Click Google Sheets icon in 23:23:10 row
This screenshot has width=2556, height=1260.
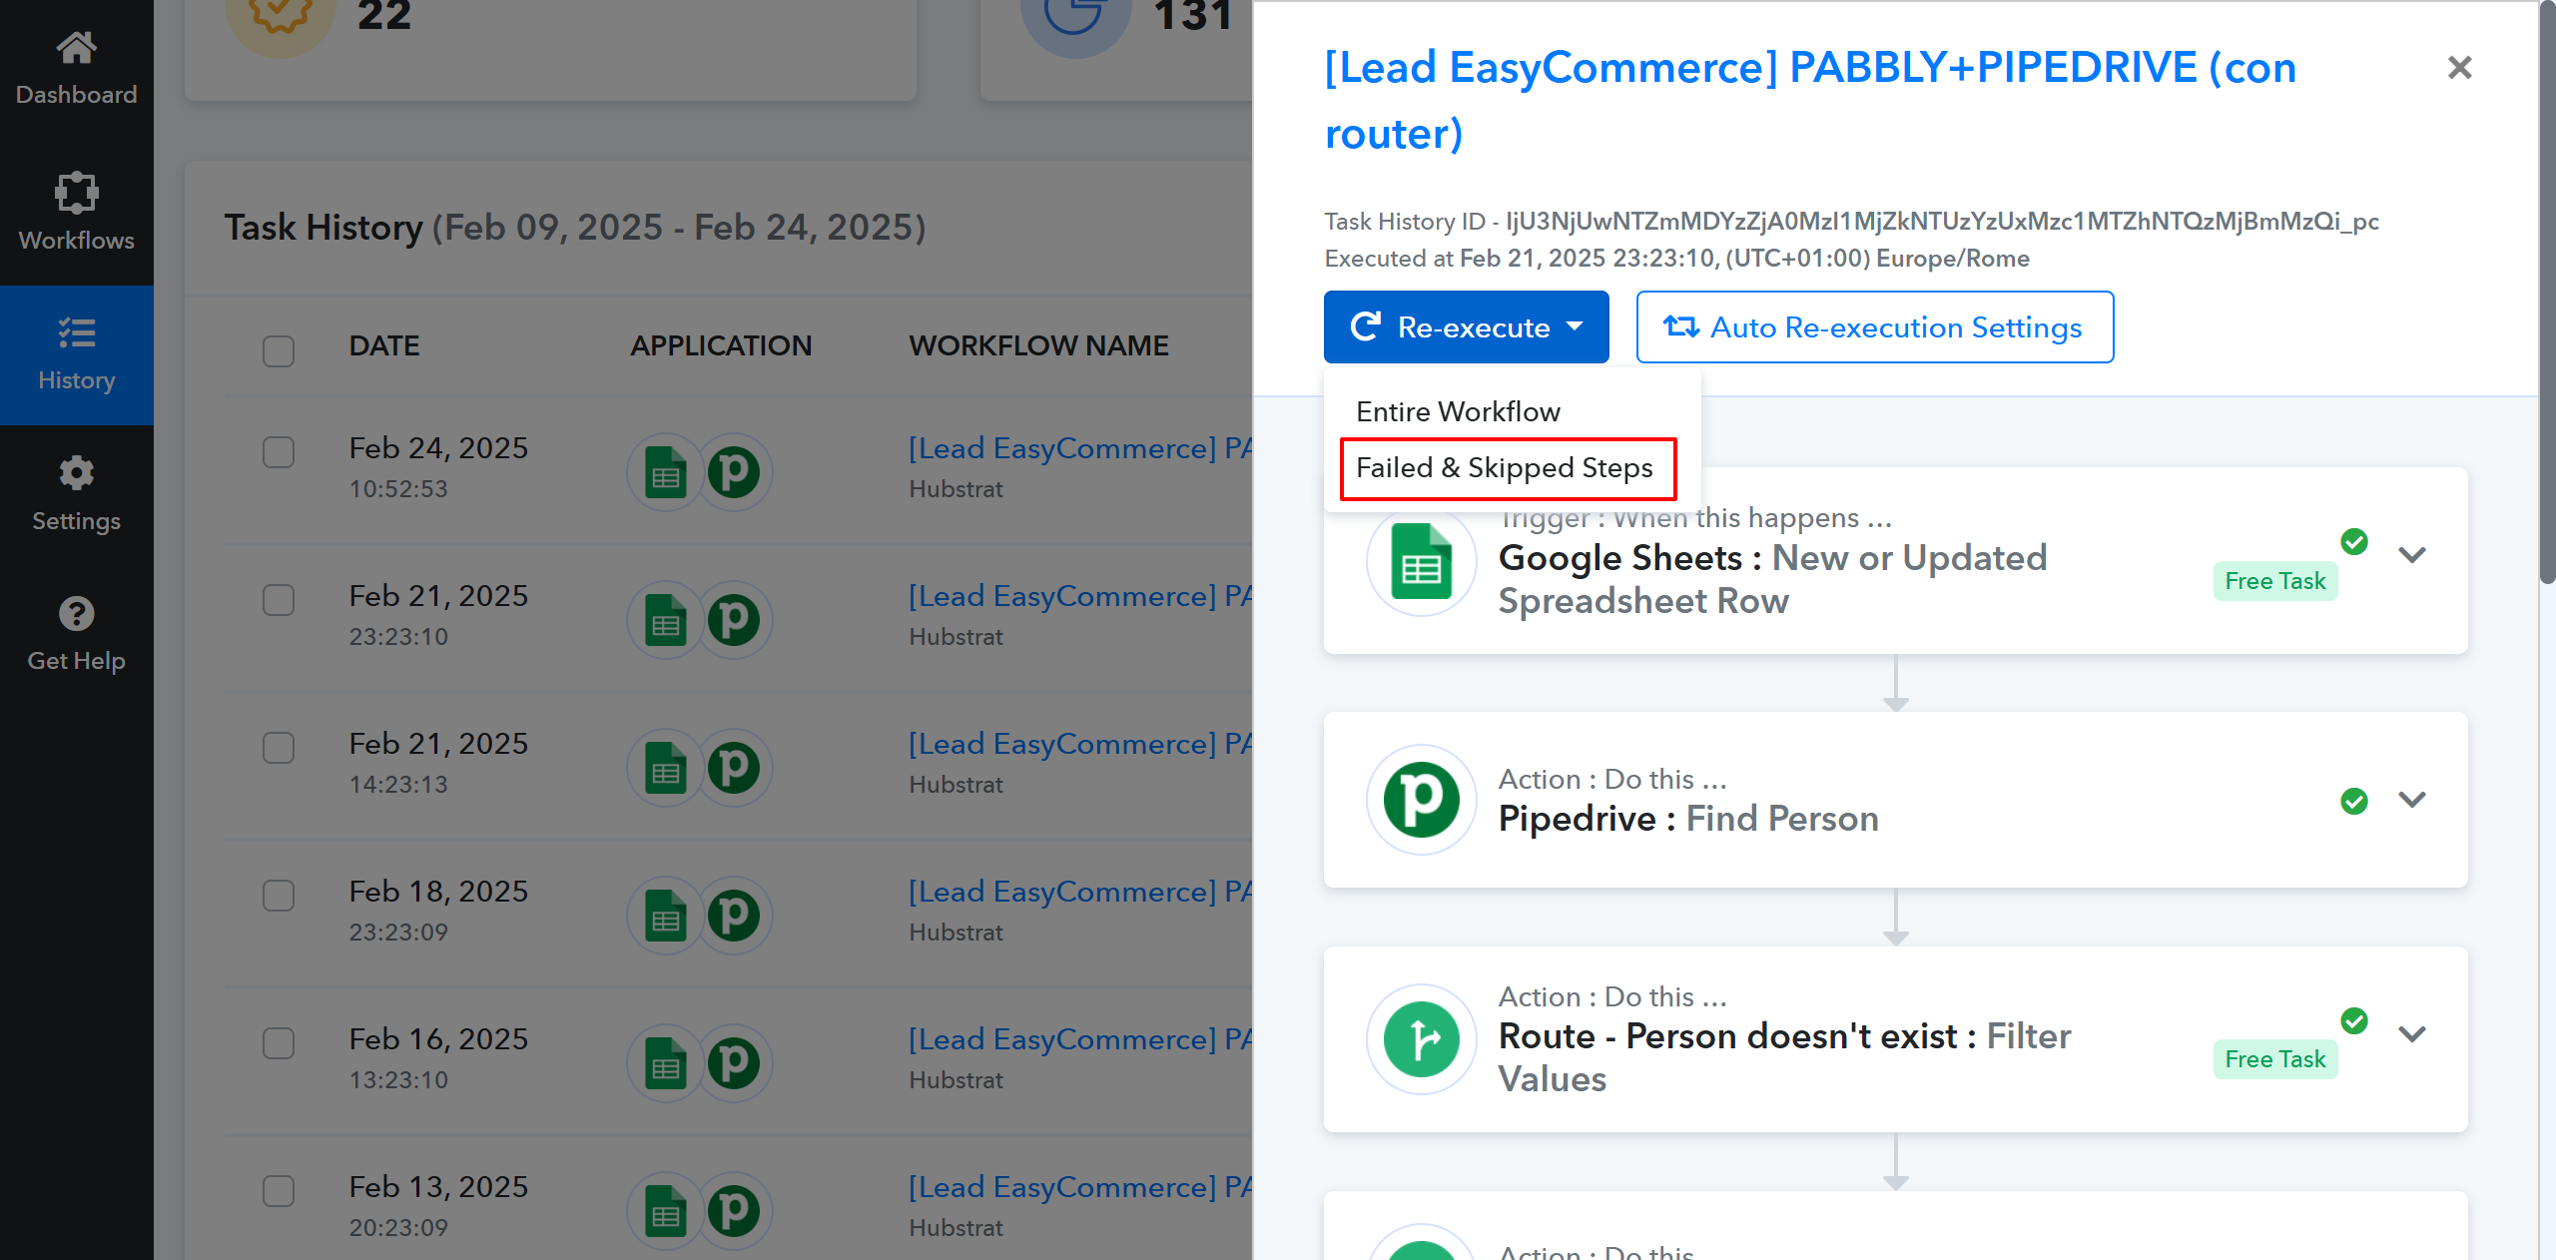(665, 619)
